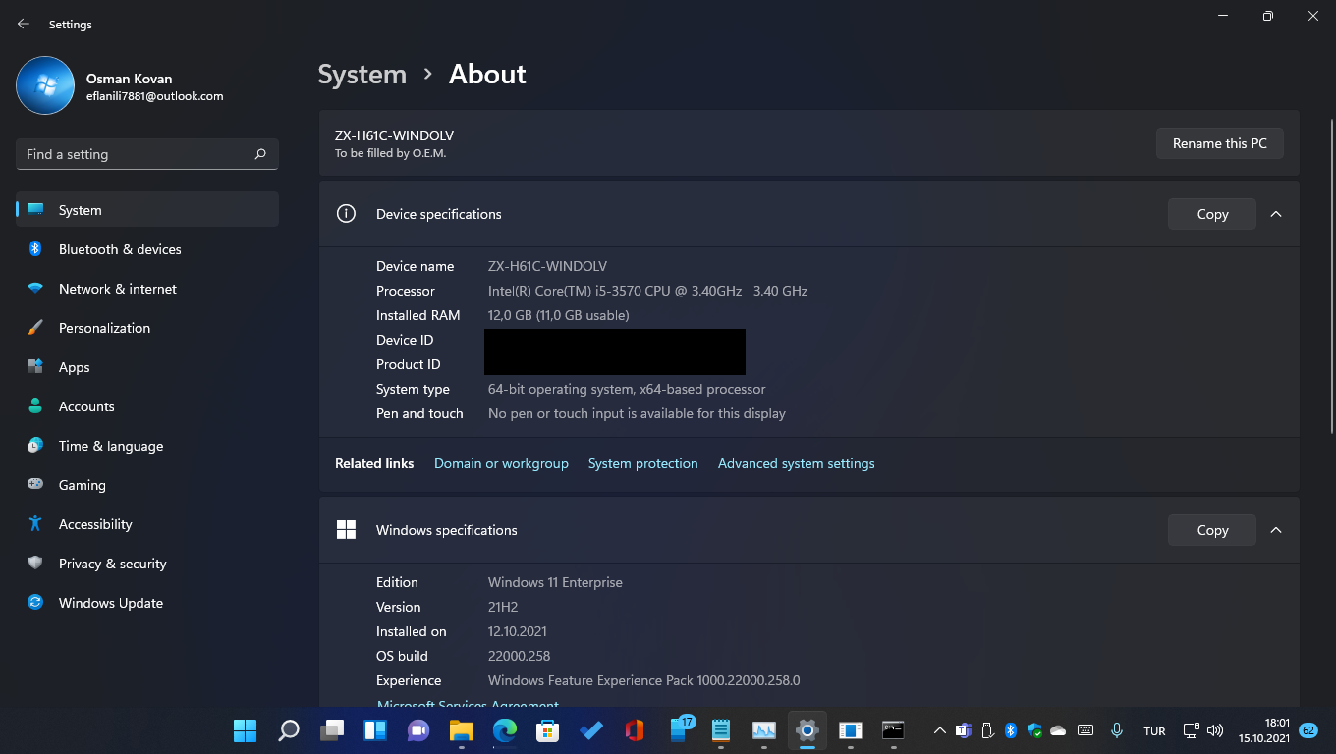
Task: Open the Windows Start menu
Action: 245,730
